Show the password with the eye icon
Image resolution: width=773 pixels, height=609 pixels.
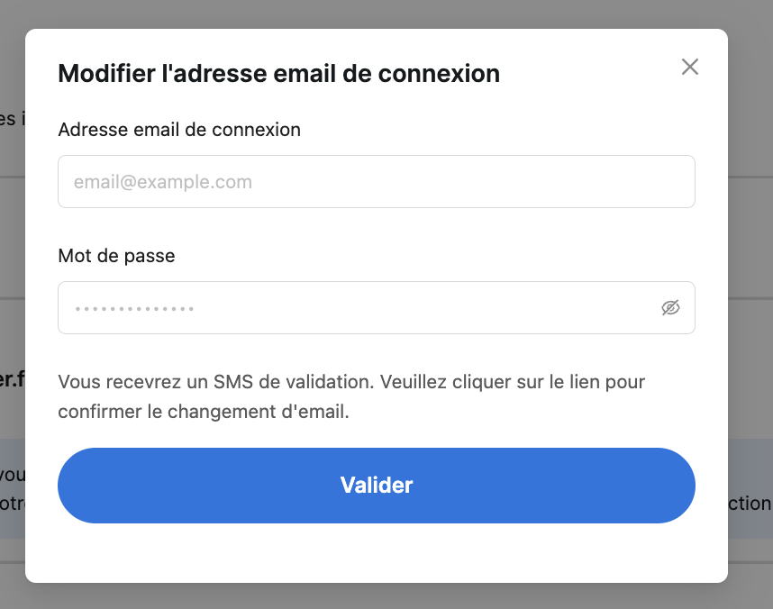[670, 308]
